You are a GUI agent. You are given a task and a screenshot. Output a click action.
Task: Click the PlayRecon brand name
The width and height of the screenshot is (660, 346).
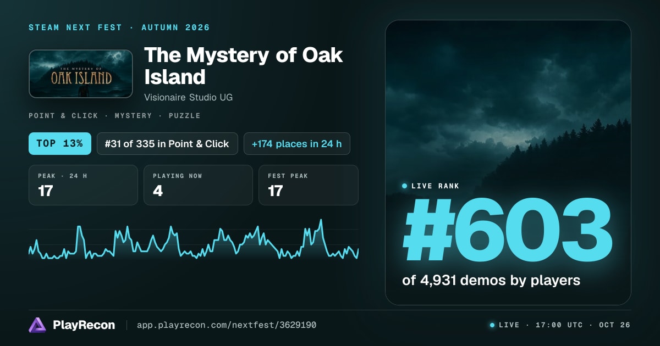(x=84, y=325)
